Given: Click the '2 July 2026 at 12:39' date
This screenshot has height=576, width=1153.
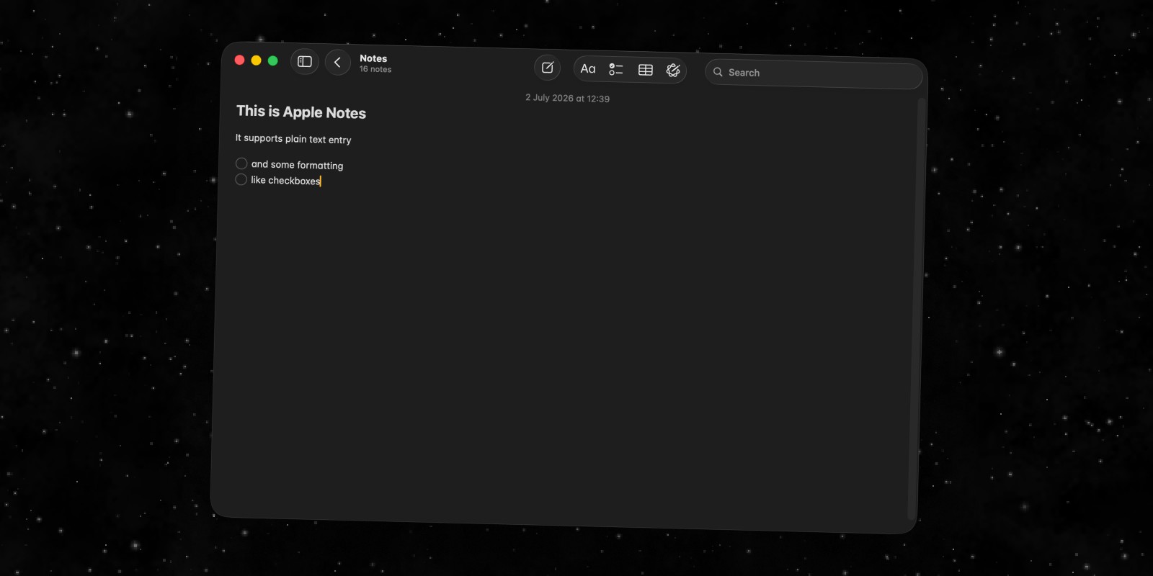Looking at the screenshot, I should [x=567, y=98].
